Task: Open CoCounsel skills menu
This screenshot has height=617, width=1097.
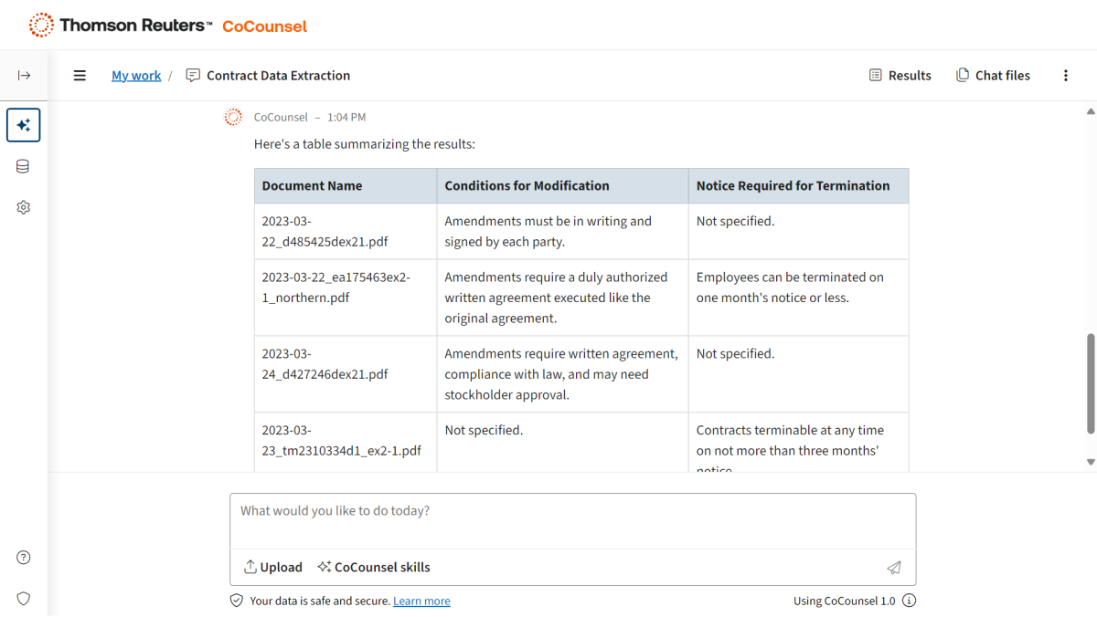Action: point(373,567)
